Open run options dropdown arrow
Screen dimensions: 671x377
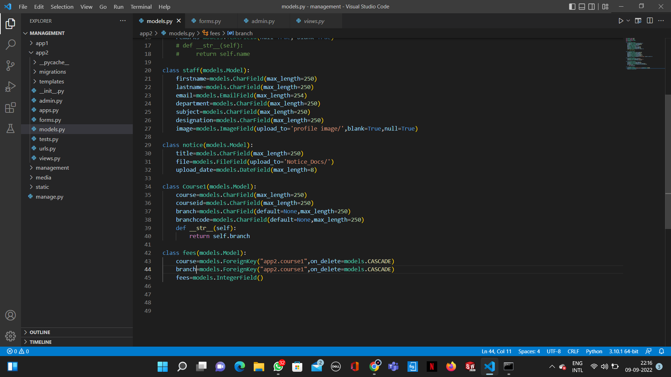click(628, 21)
